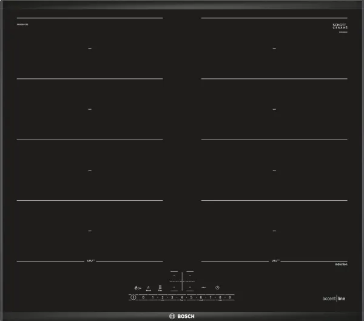Screen dimensions: 364x321
Task: Set power level to 0
Action: point(143,297)
